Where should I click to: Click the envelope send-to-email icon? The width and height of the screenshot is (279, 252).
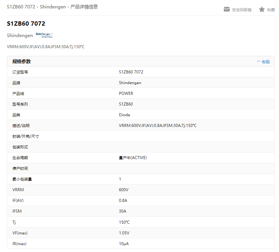coord(227,9)
